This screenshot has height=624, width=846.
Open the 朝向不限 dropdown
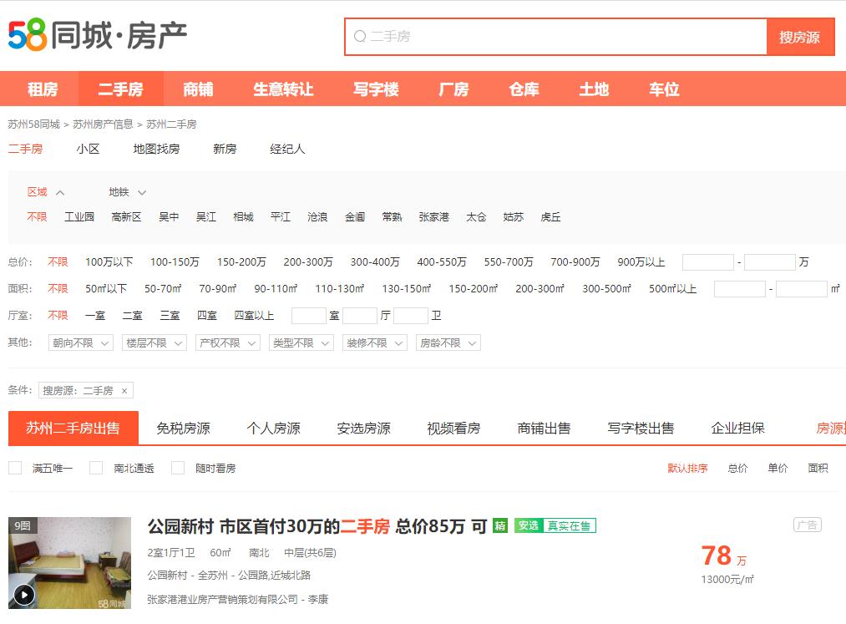[x=80, y=342]
